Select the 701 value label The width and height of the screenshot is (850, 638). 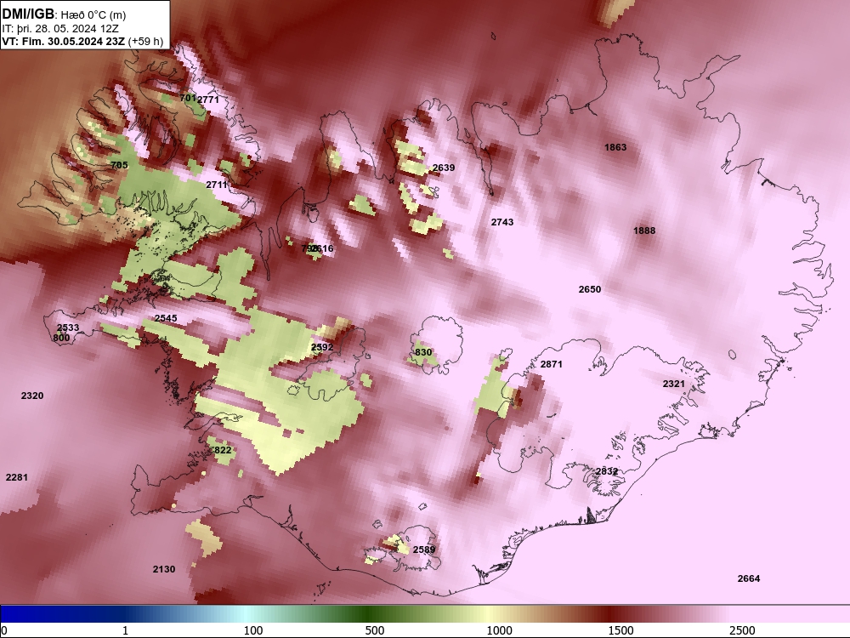coord(188,98)
